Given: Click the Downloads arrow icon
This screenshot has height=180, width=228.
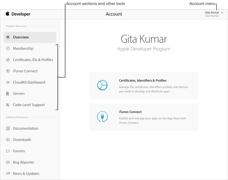Looking at the screenshot, I should pos(8,140).
